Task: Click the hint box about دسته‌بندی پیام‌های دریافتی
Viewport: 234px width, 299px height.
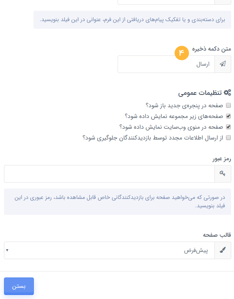Action: coord(132,20)
